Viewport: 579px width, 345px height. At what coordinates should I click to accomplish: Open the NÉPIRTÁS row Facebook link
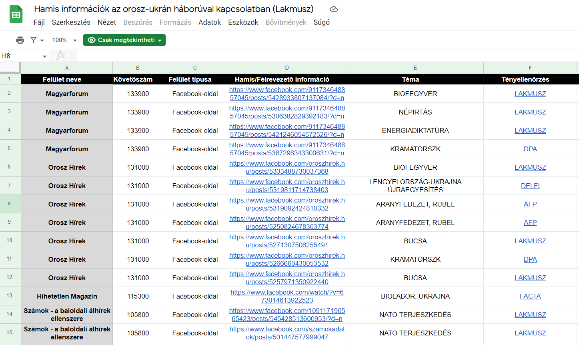tap(287, 112)
